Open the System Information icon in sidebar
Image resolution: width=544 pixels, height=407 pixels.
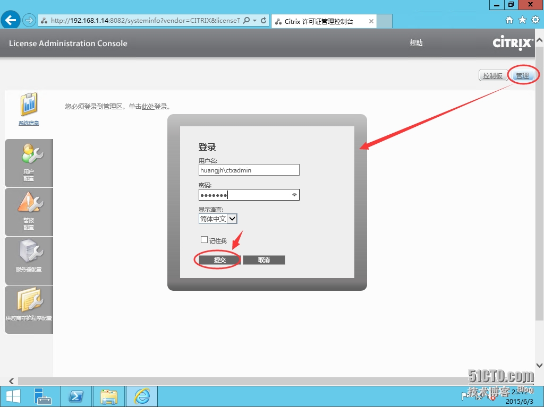(x=29, y=104)
